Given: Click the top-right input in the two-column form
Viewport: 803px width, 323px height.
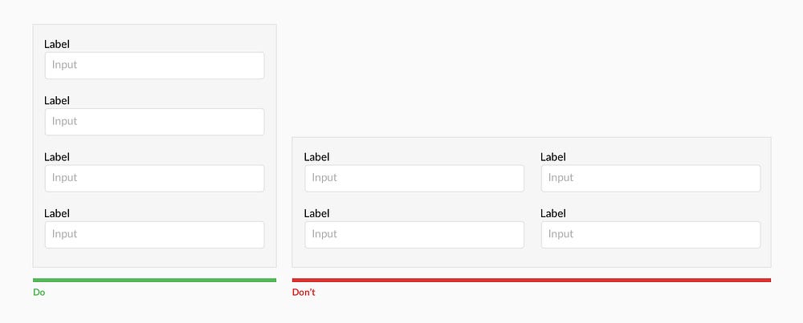Looking at the screenshot, I should tap(650, 178).
